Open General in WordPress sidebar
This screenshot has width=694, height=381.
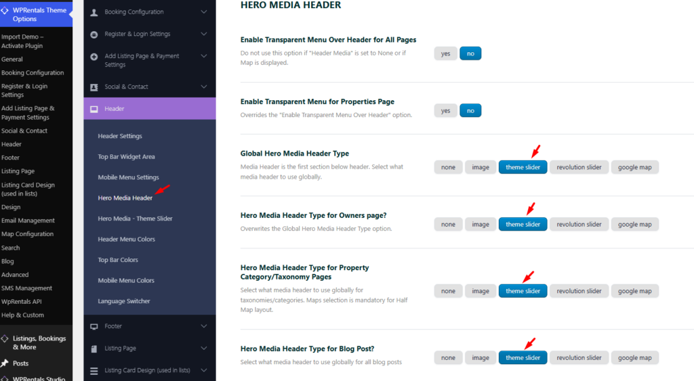(12, 60)
